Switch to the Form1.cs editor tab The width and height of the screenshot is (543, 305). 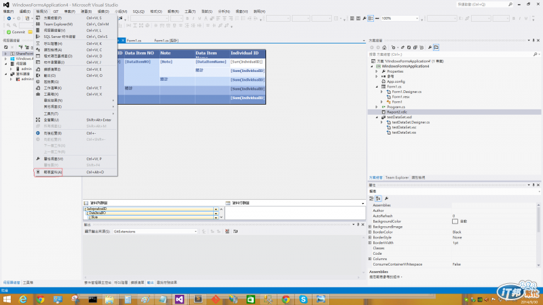(134, 41)
